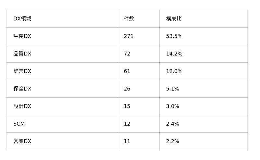Select the 保全DX row label
This screenshot has width=260, height=160.
coord(22,89)
